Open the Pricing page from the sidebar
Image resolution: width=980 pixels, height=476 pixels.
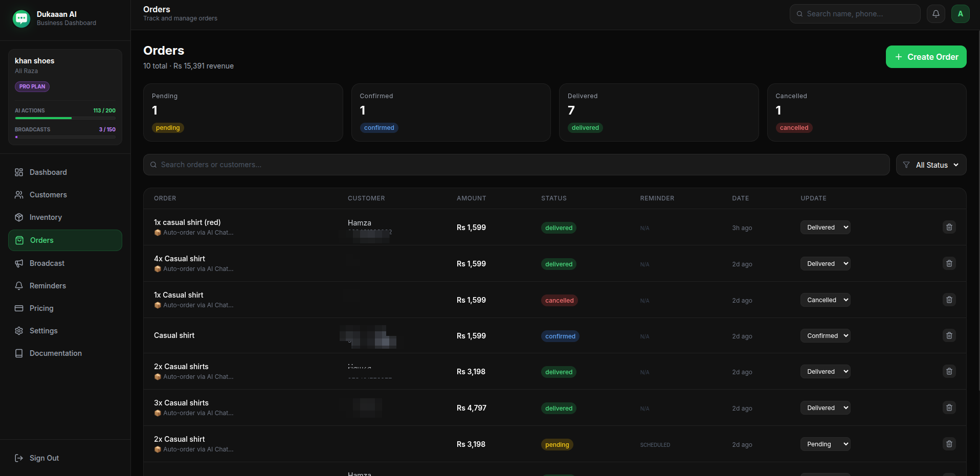tap(42, 308)
